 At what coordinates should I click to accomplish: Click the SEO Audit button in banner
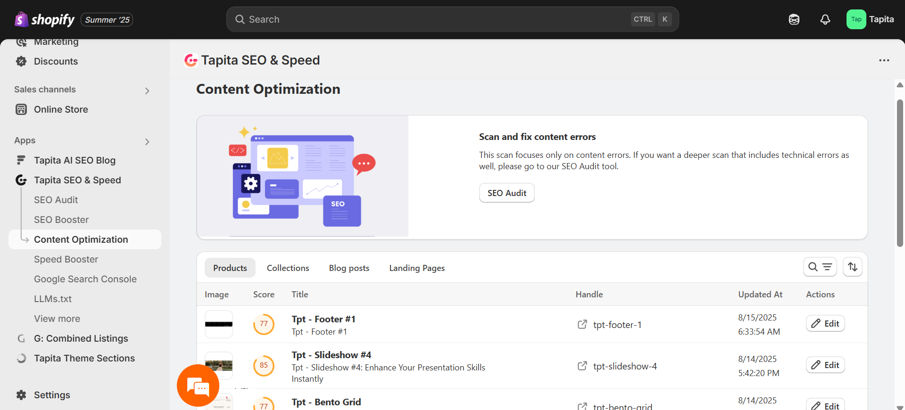click(x=507, y=193)
